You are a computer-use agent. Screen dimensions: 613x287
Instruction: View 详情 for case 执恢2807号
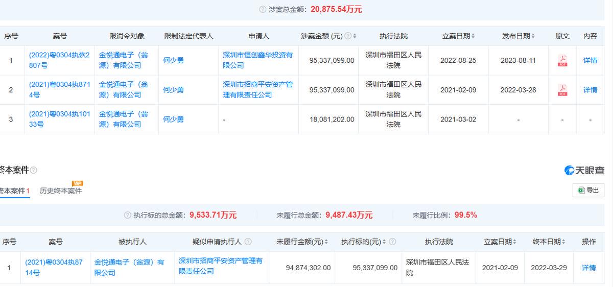(590, 60)
